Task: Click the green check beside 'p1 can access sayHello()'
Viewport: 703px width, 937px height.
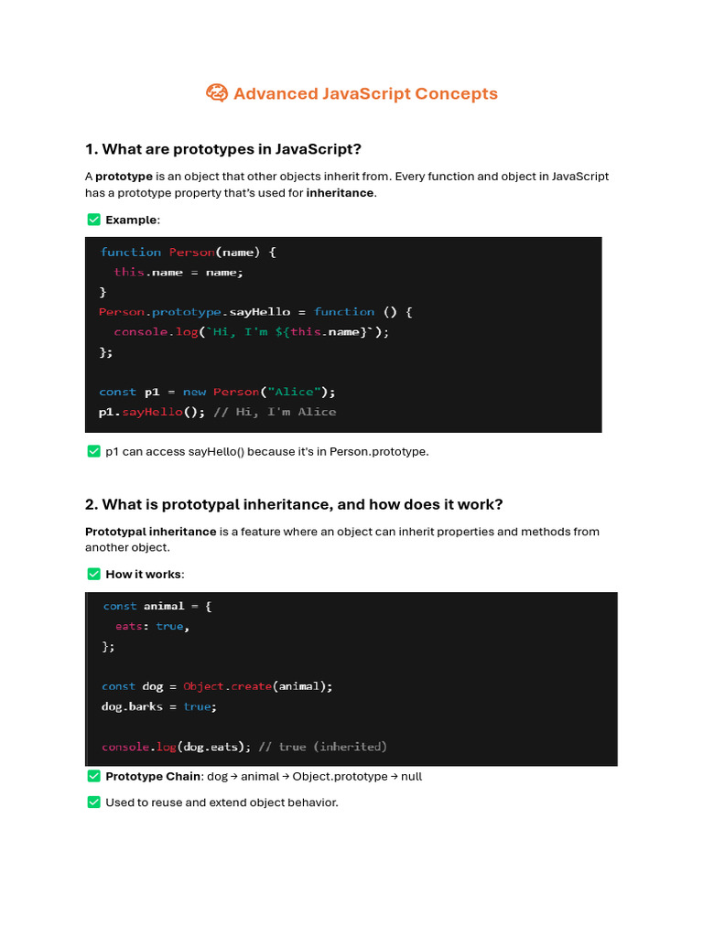Action: (93, 451)
